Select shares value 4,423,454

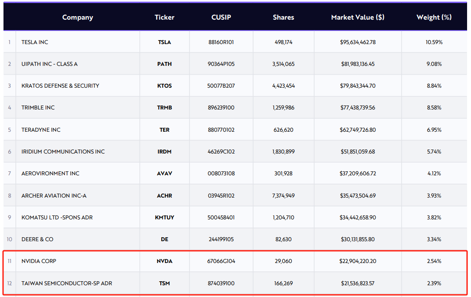[x=283, y=85]
